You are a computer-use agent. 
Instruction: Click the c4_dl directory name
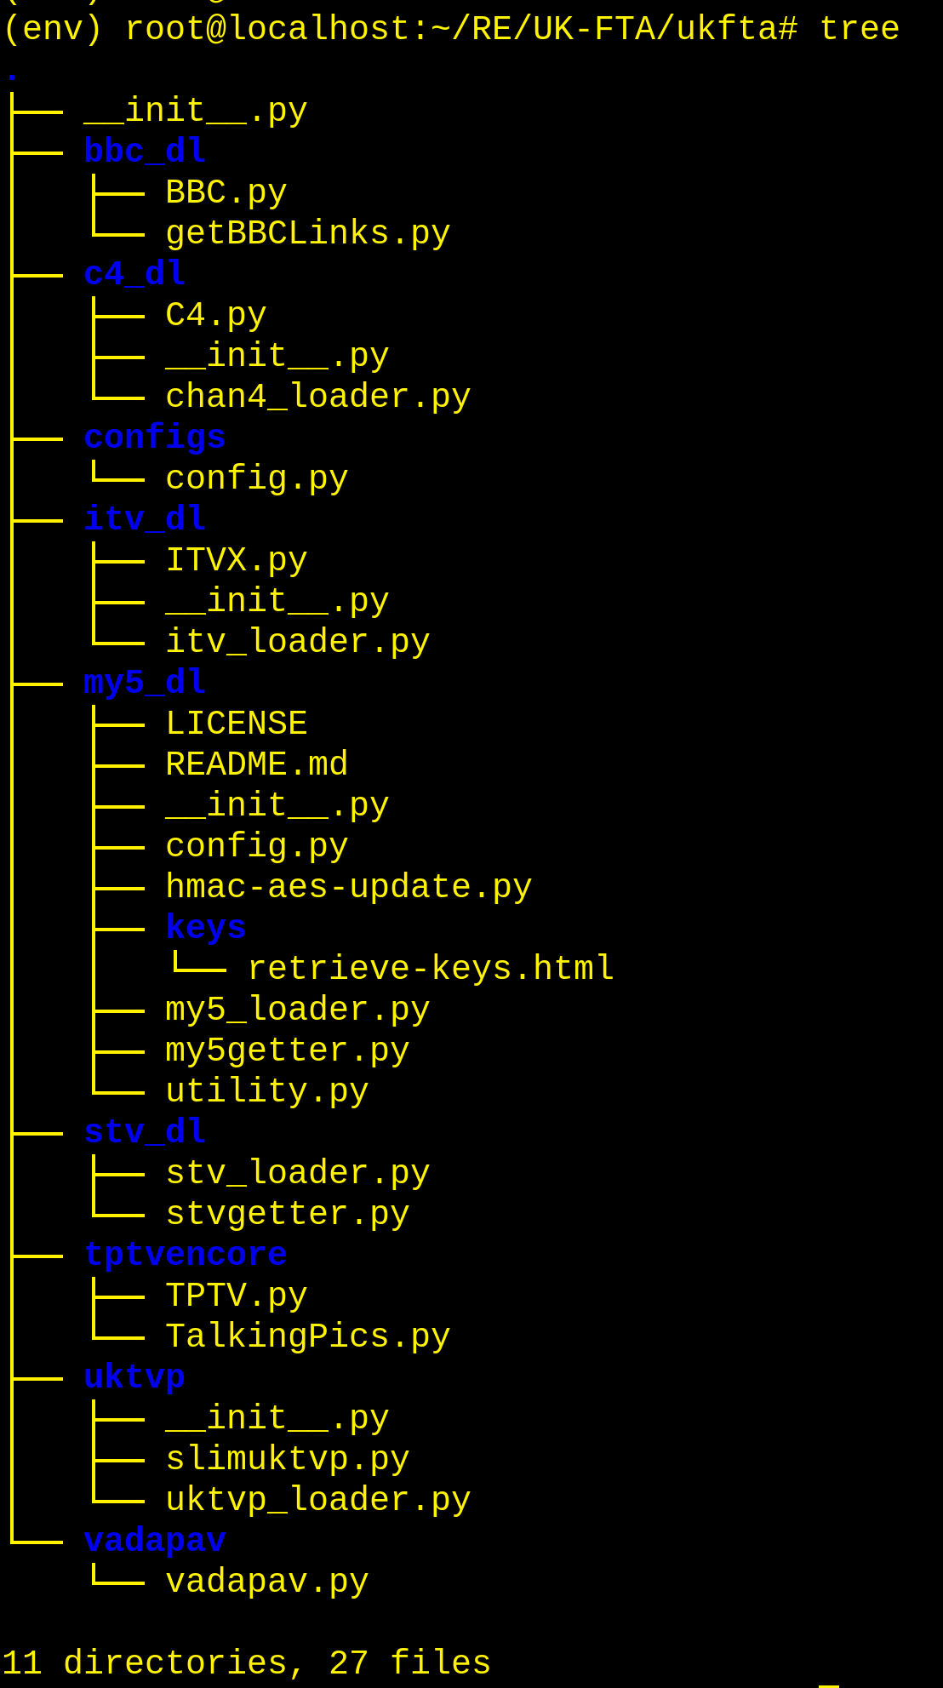(x=134, y=274)
